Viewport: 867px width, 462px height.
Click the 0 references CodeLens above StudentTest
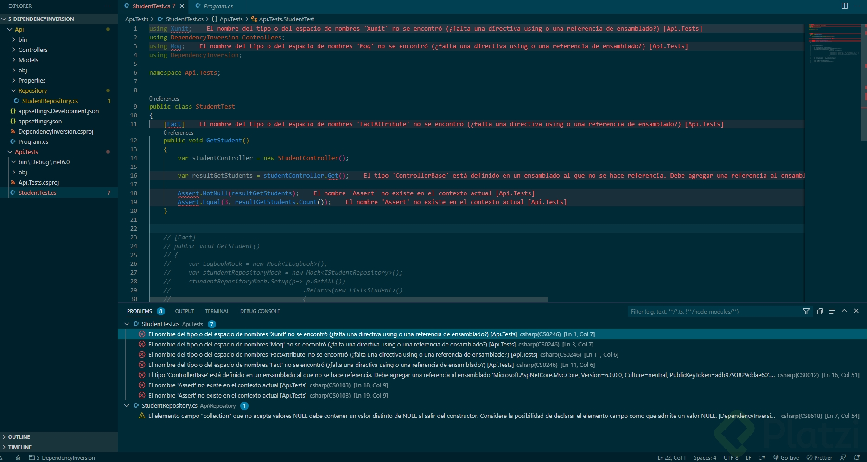[164, 99]
